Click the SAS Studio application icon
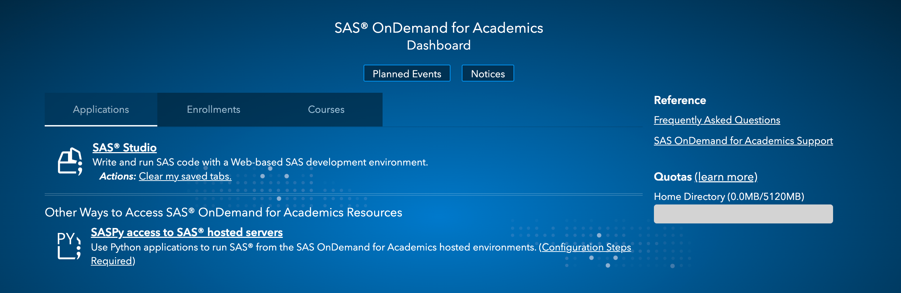The height and width of the screenshot is (293, 901). (70, 161)
